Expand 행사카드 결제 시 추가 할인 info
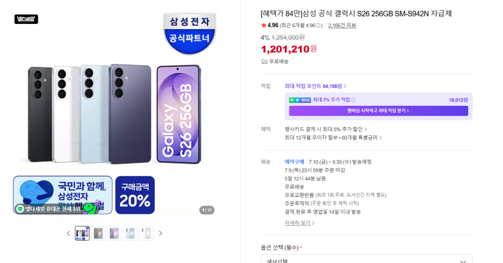 click(x=326, y=129)
